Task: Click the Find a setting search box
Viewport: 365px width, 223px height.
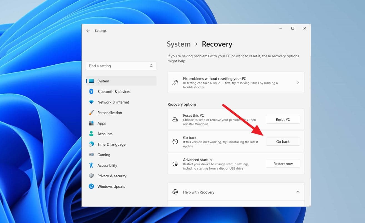Action: point(121,66)
